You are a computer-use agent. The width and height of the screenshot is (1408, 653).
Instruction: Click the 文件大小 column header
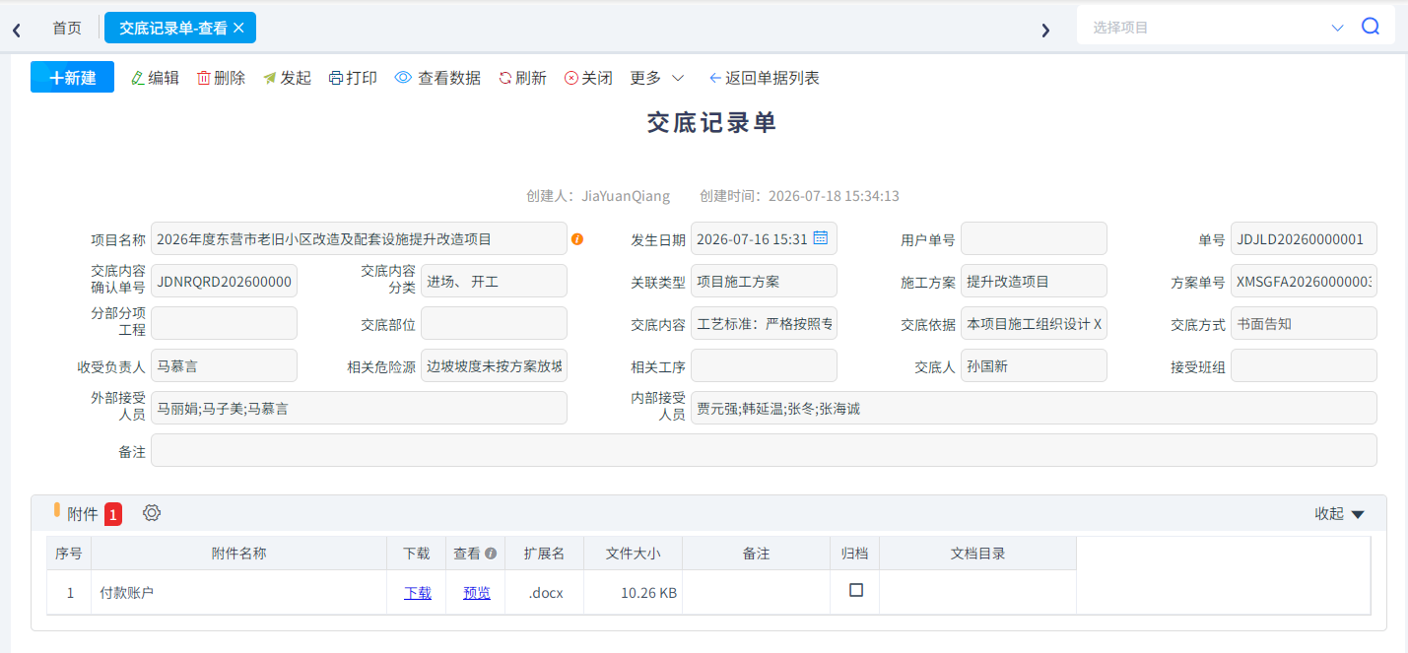coord(634,554)
